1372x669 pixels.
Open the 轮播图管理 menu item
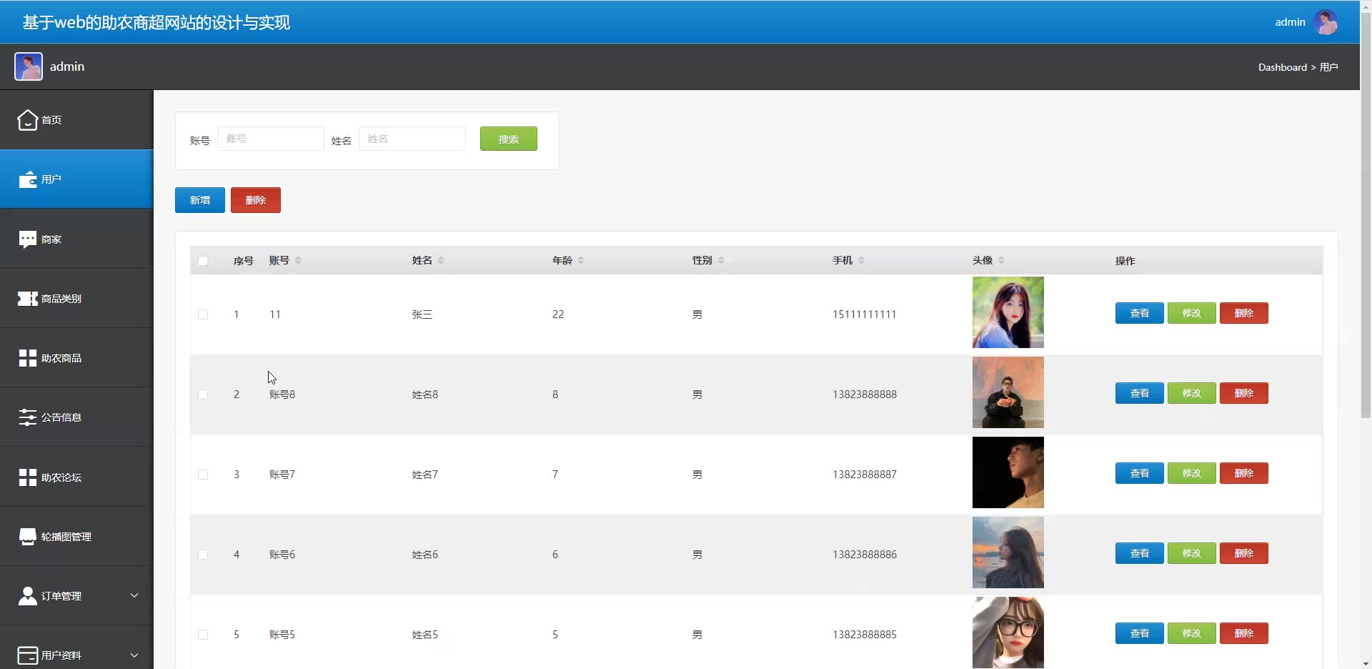pos(76,537)
